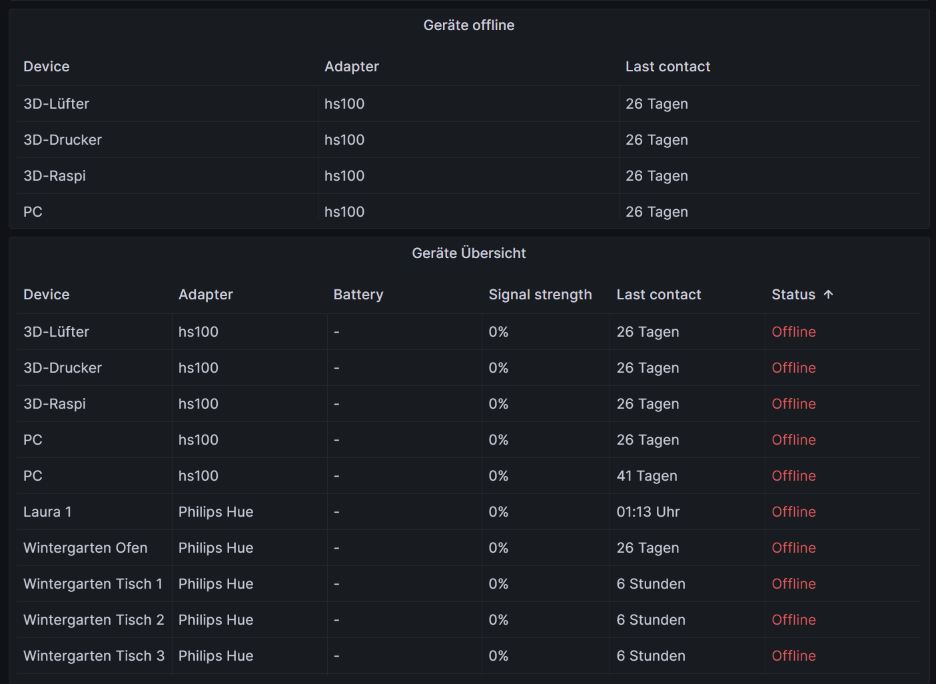Click Philips Hue adapter in Laura 1 row
Viewport: 936px width, 684px height.
coord(216,512)
